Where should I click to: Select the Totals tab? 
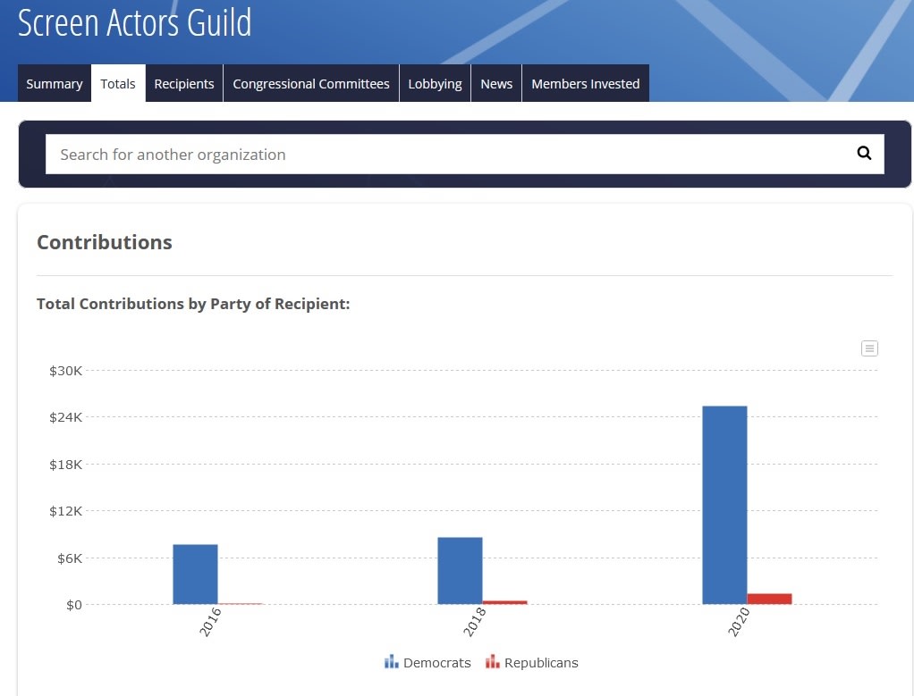[118, 83]
